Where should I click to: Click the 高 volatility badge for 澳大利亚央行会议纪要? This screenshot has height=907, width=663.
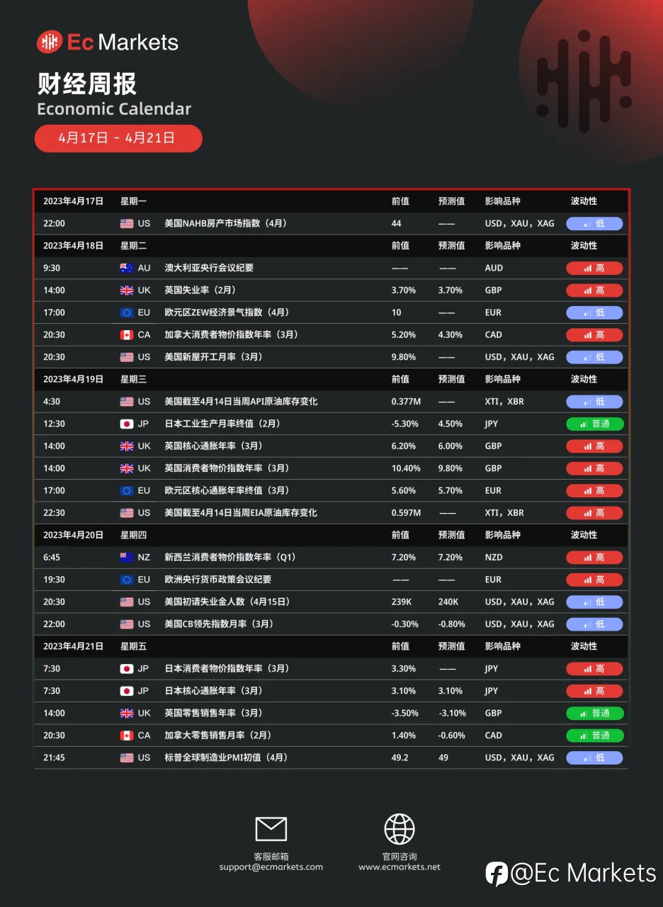pyautogui.click(x=594, y=269)
